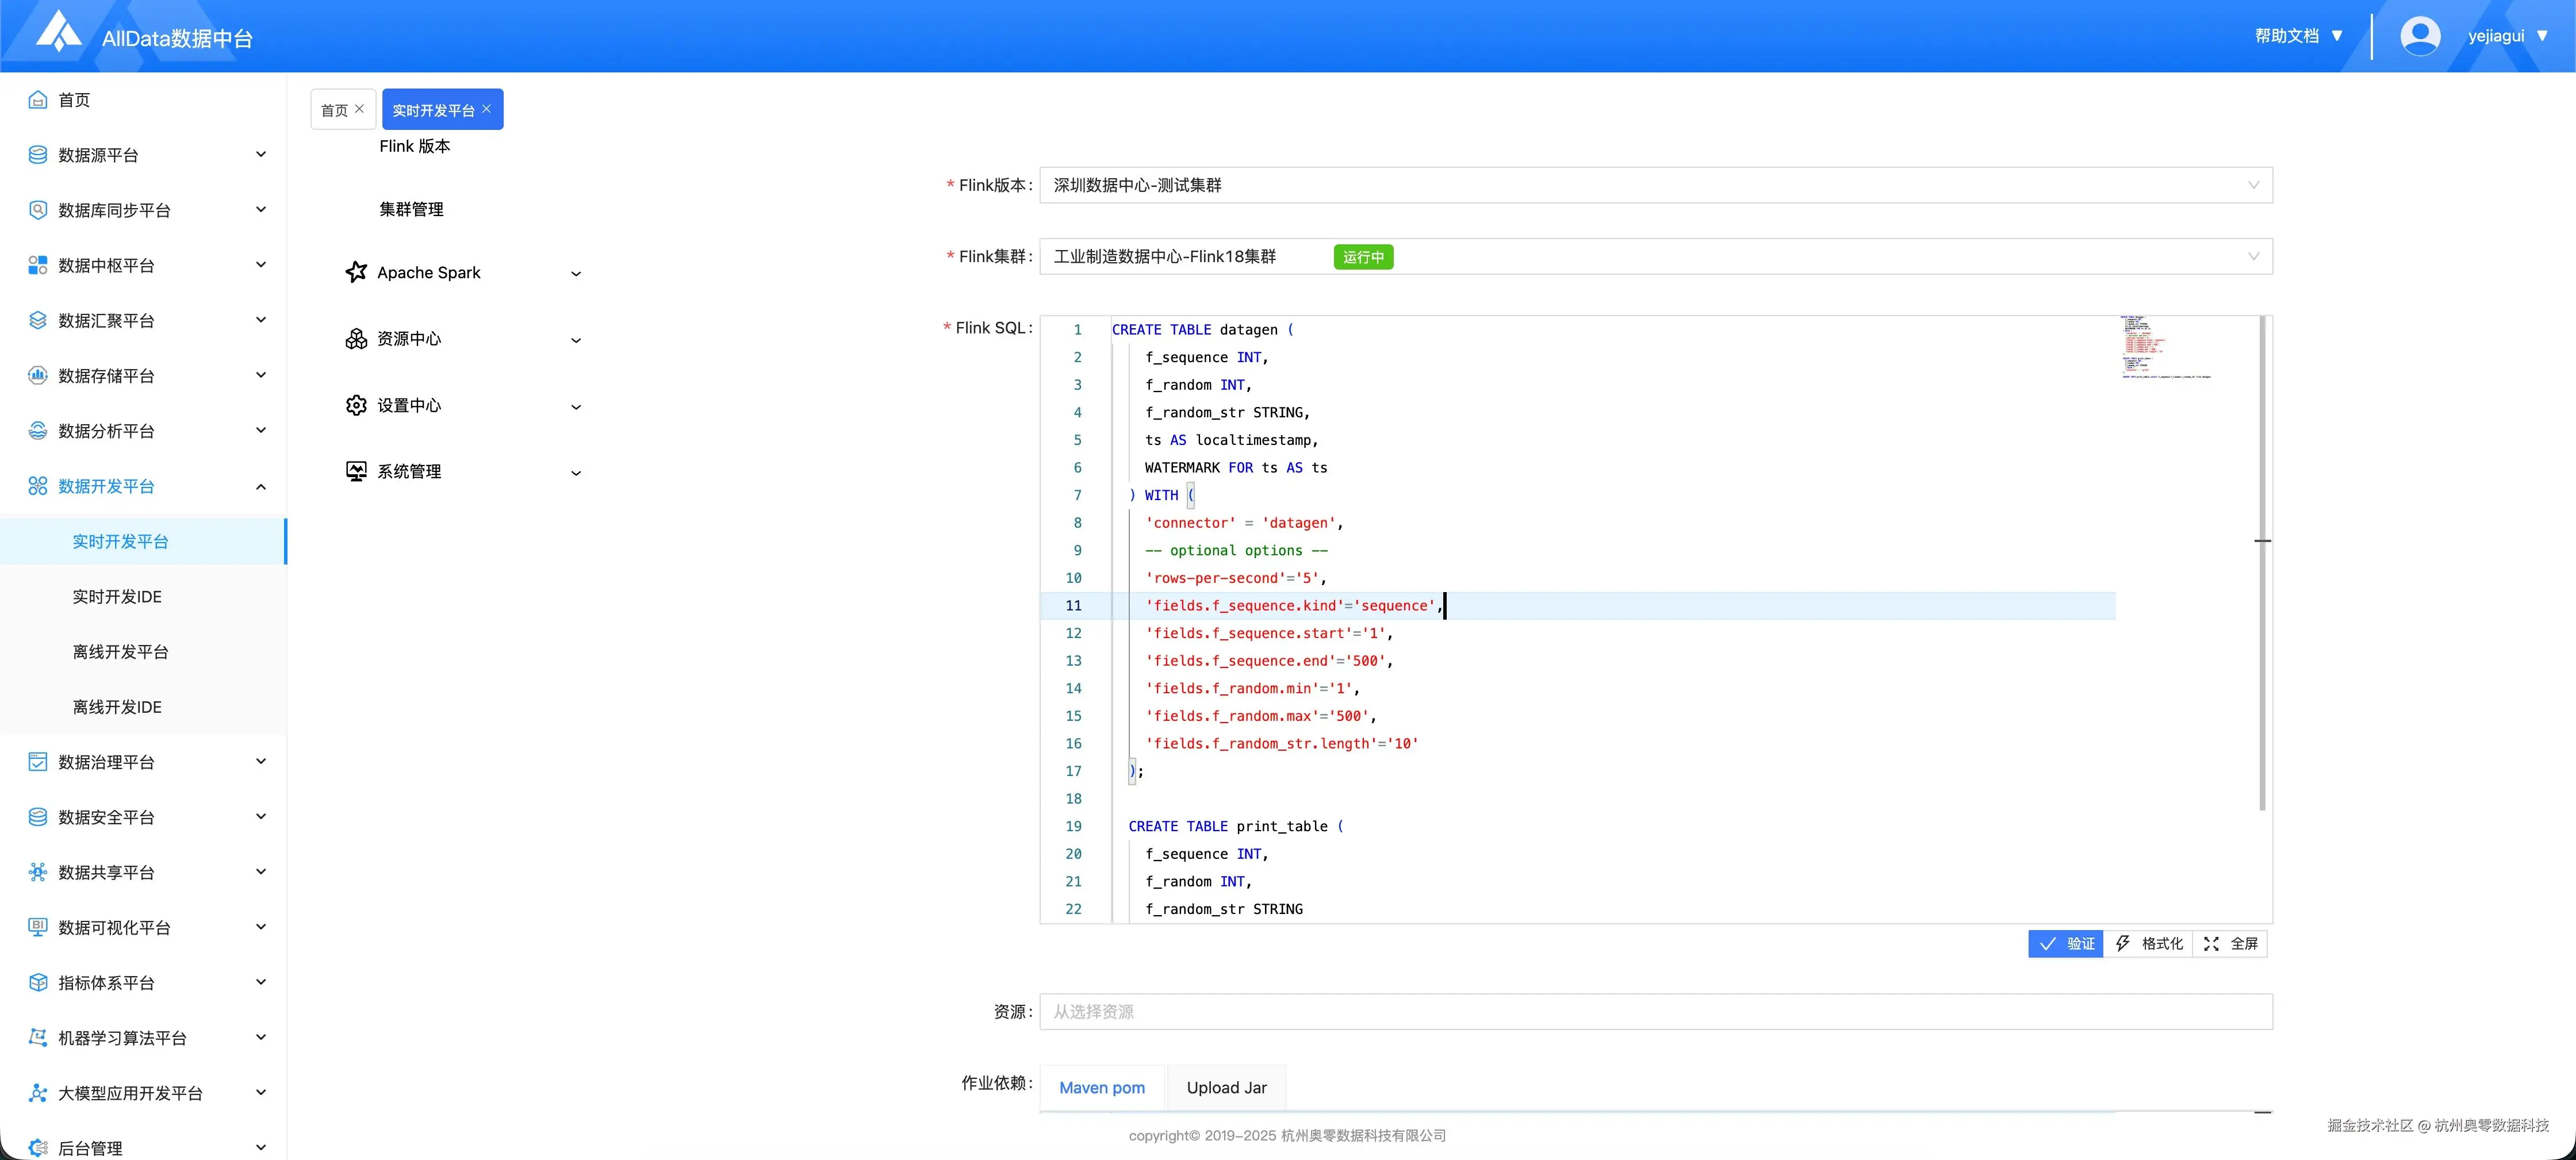Screen dimensions: 2576x1160
Task: Close the 首页 tab
Action: (x=360, y=109)
